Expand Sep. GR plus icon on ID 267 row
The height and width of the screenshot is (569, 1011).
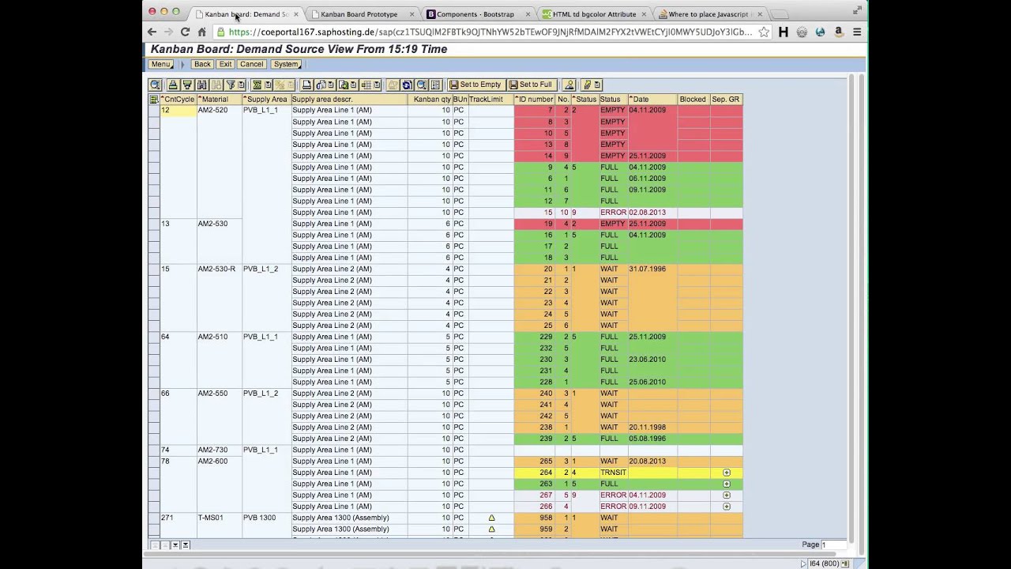coord(726,495)
